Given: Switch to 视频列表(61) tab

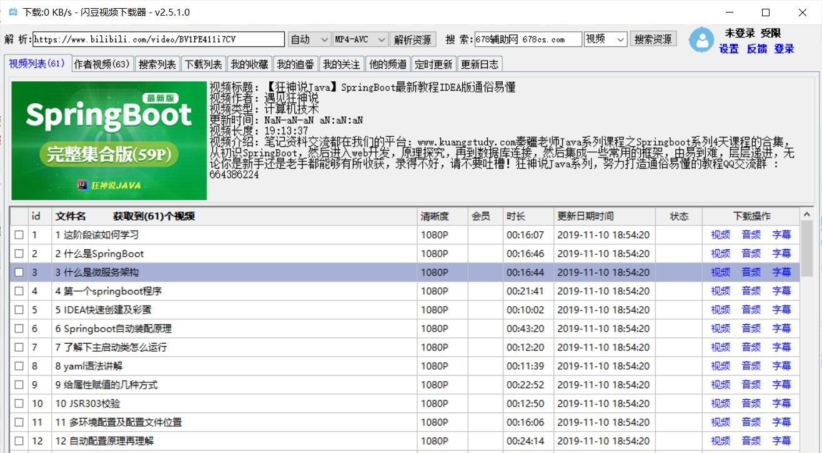Looking at the screenshot, I should click(x=37, y=63).
